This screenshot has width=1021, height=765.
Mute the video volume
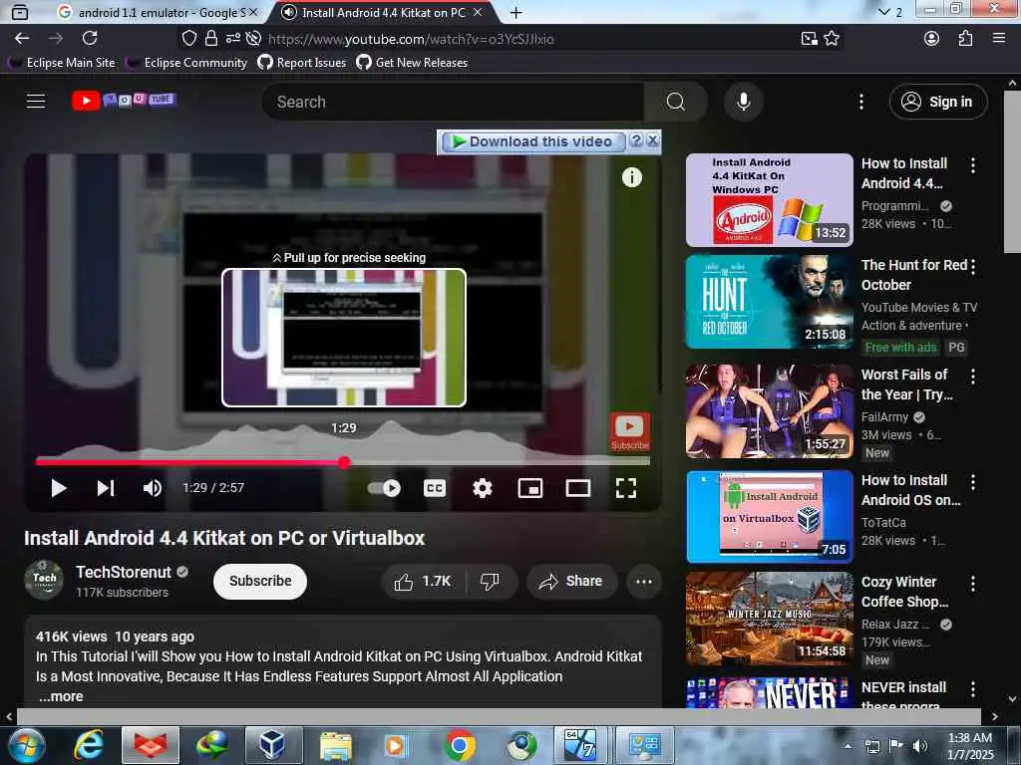point(153,488)
